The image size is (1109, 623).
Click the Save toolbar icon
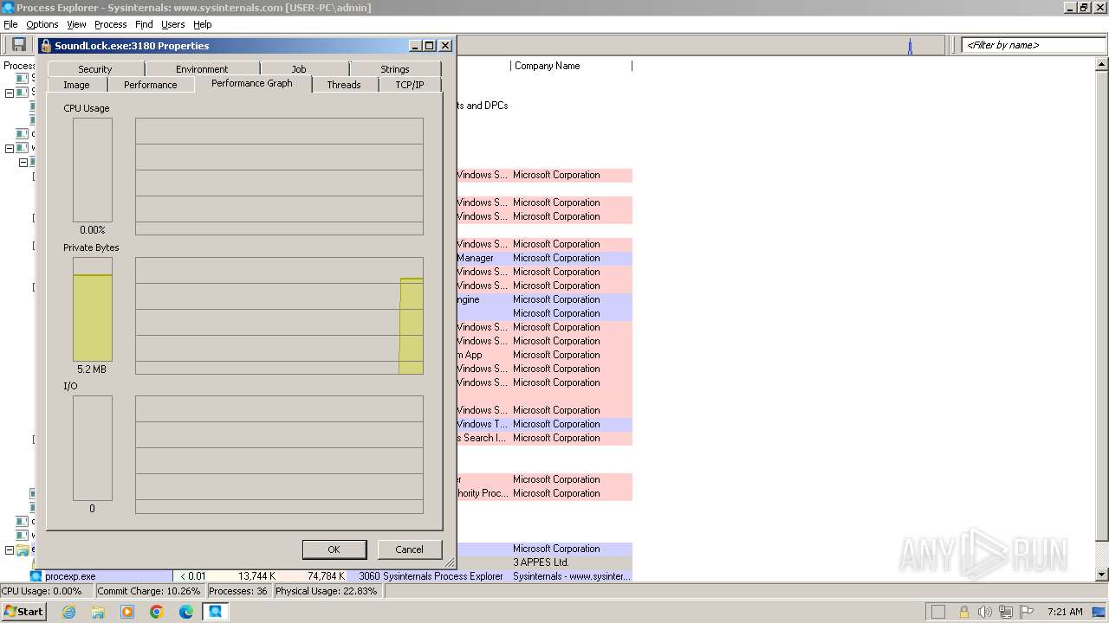coord(18,45)
